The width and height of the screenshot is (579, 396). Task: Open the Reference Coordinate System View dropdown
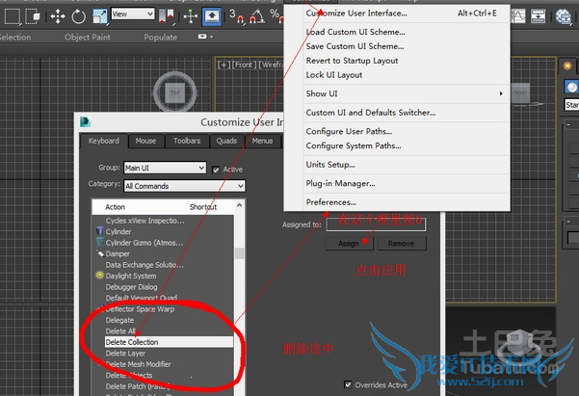[x=133, y=14]
